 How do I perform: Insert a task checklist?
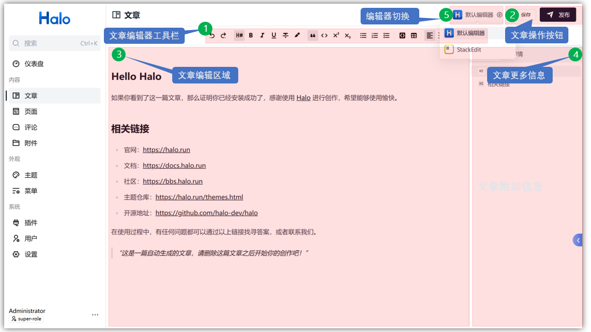pos(386,36)
